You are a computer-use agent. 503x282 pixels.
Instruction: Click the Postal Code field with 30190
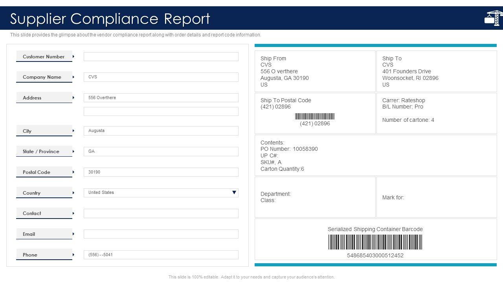click(x=161, y=172)
